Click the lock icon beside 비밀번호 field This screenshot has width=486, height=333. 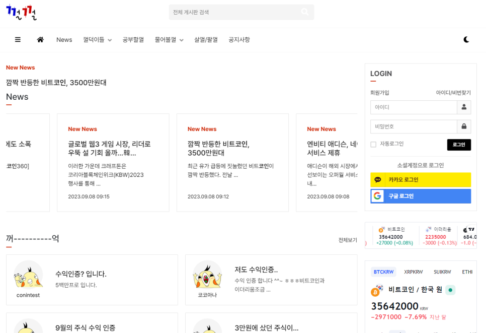pos(464,126)
